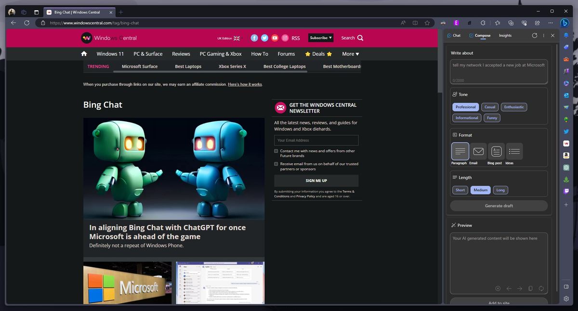Add a site with sidebar plus icon
578x311 pixels.
tap(566, 205)
